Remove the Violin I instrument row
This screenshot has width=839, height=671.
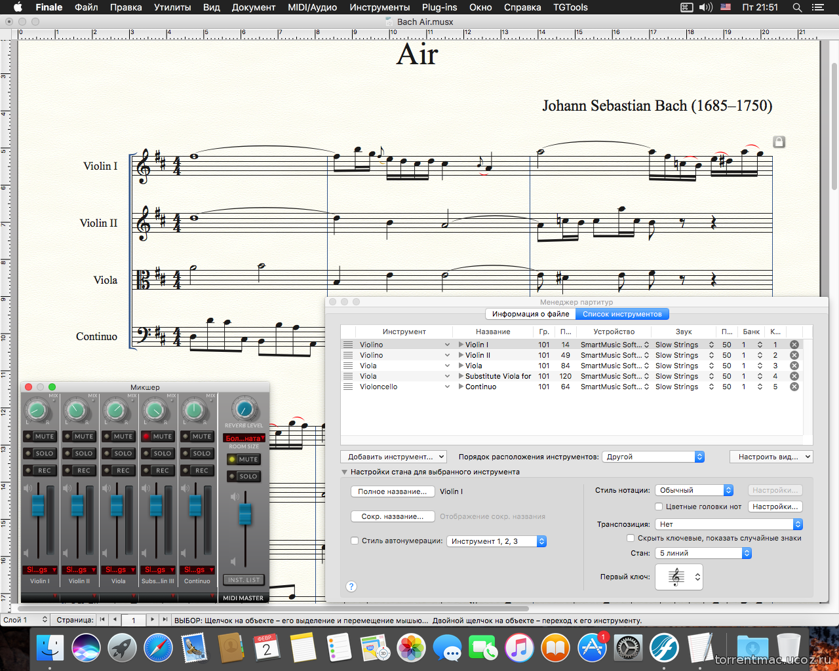coord(794,345)
